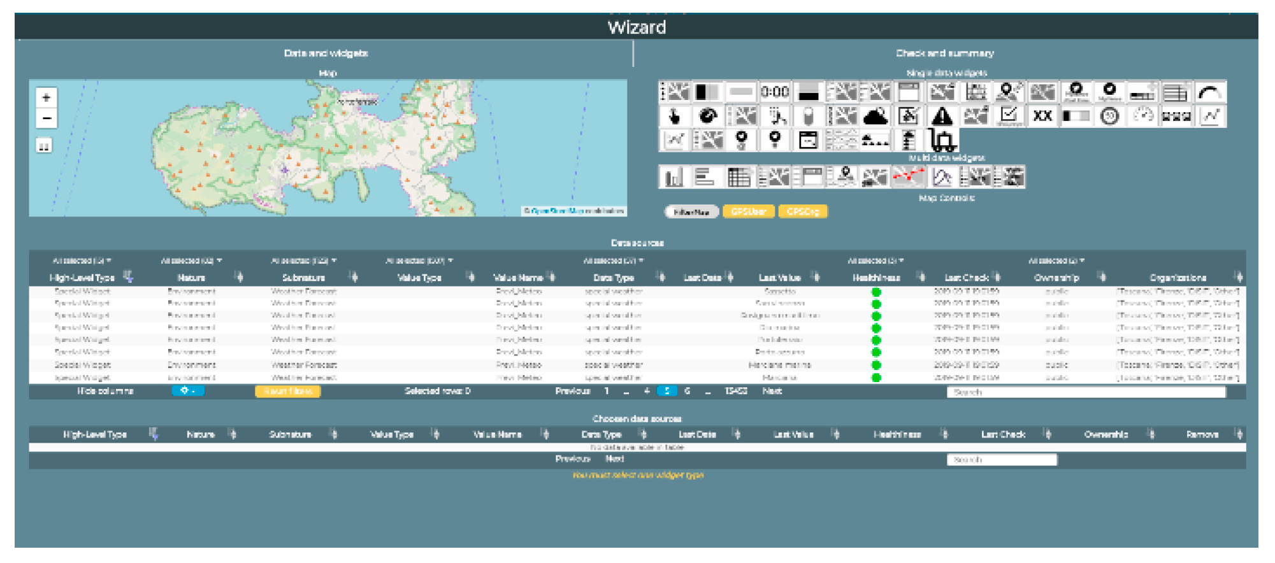Select the 0:00 clock widget icon
The width and height of the screenshot is (1275, 563).
[774, 92]
